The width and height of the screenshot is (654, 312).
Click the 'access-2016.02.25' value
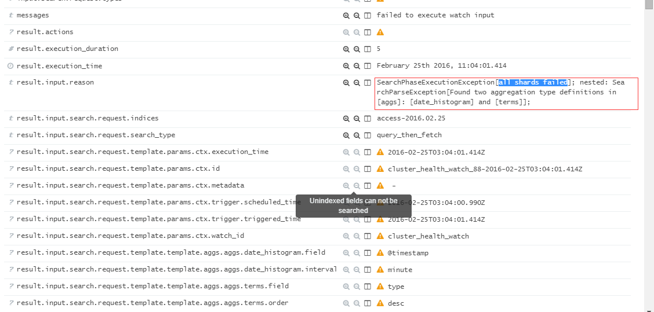pos(411,118)
